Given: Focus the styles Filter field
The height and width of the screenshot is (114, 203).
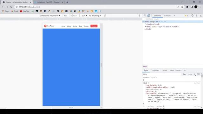Looking at the screenshot, I should tap(162, 74).
